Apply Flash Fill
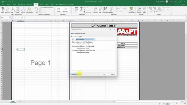The image size is (187, 105). 100,10
